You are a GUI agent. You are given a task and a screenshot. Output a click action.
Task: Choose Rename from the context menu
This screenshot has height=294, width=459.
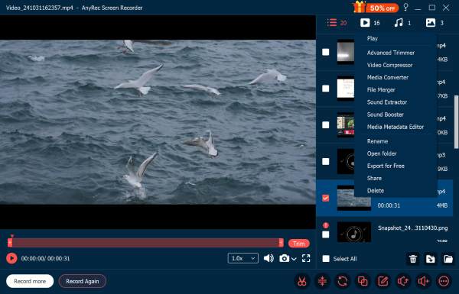pos(377,141)
